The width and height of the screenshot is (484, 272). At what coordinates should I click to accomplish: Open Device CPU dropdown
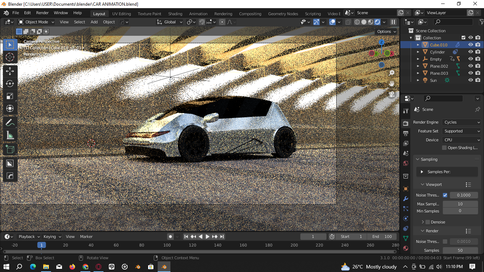[461, 140]
